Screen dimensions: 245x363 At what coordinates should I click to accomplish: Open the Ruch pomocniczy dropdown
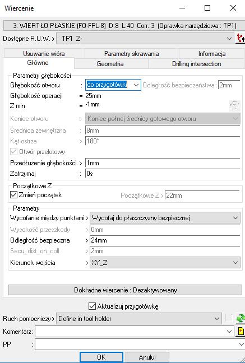point(139,319)
